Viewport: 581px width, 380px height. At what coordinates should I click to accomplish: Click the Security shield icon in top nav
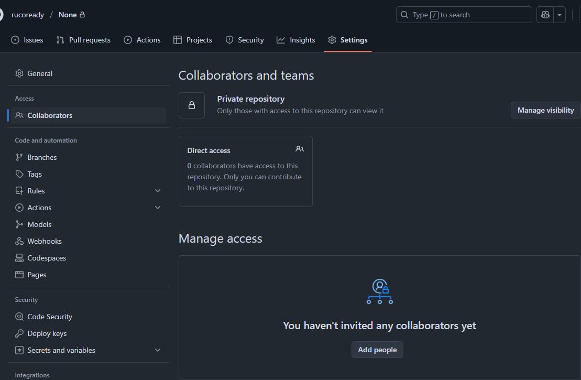pos(229,40)
